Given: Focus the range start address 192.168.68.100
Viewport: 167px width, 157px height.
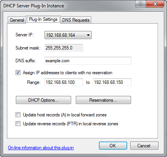Looking at the screenshot, I should coord(64,82).
